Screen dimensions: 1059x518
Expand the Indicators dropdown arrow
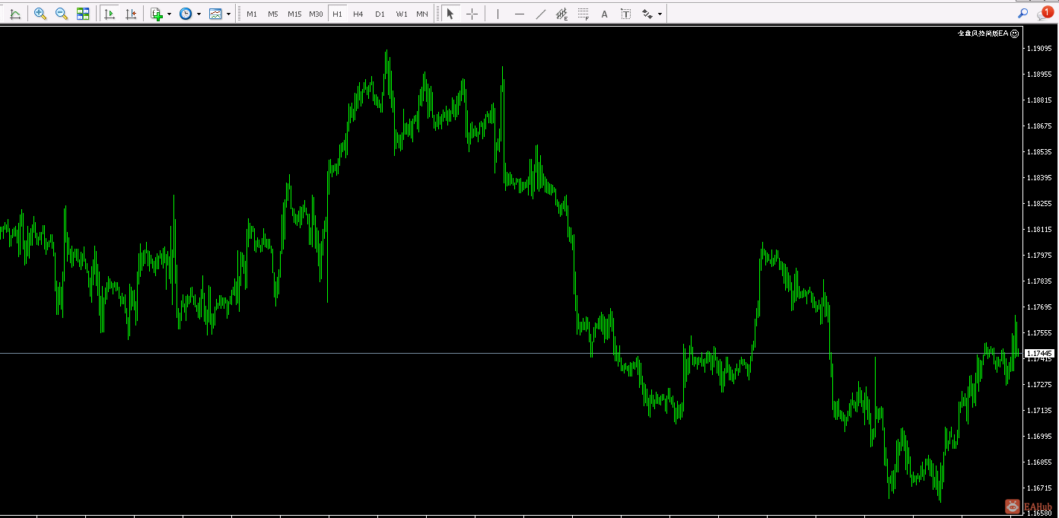[x=169, y=14]
